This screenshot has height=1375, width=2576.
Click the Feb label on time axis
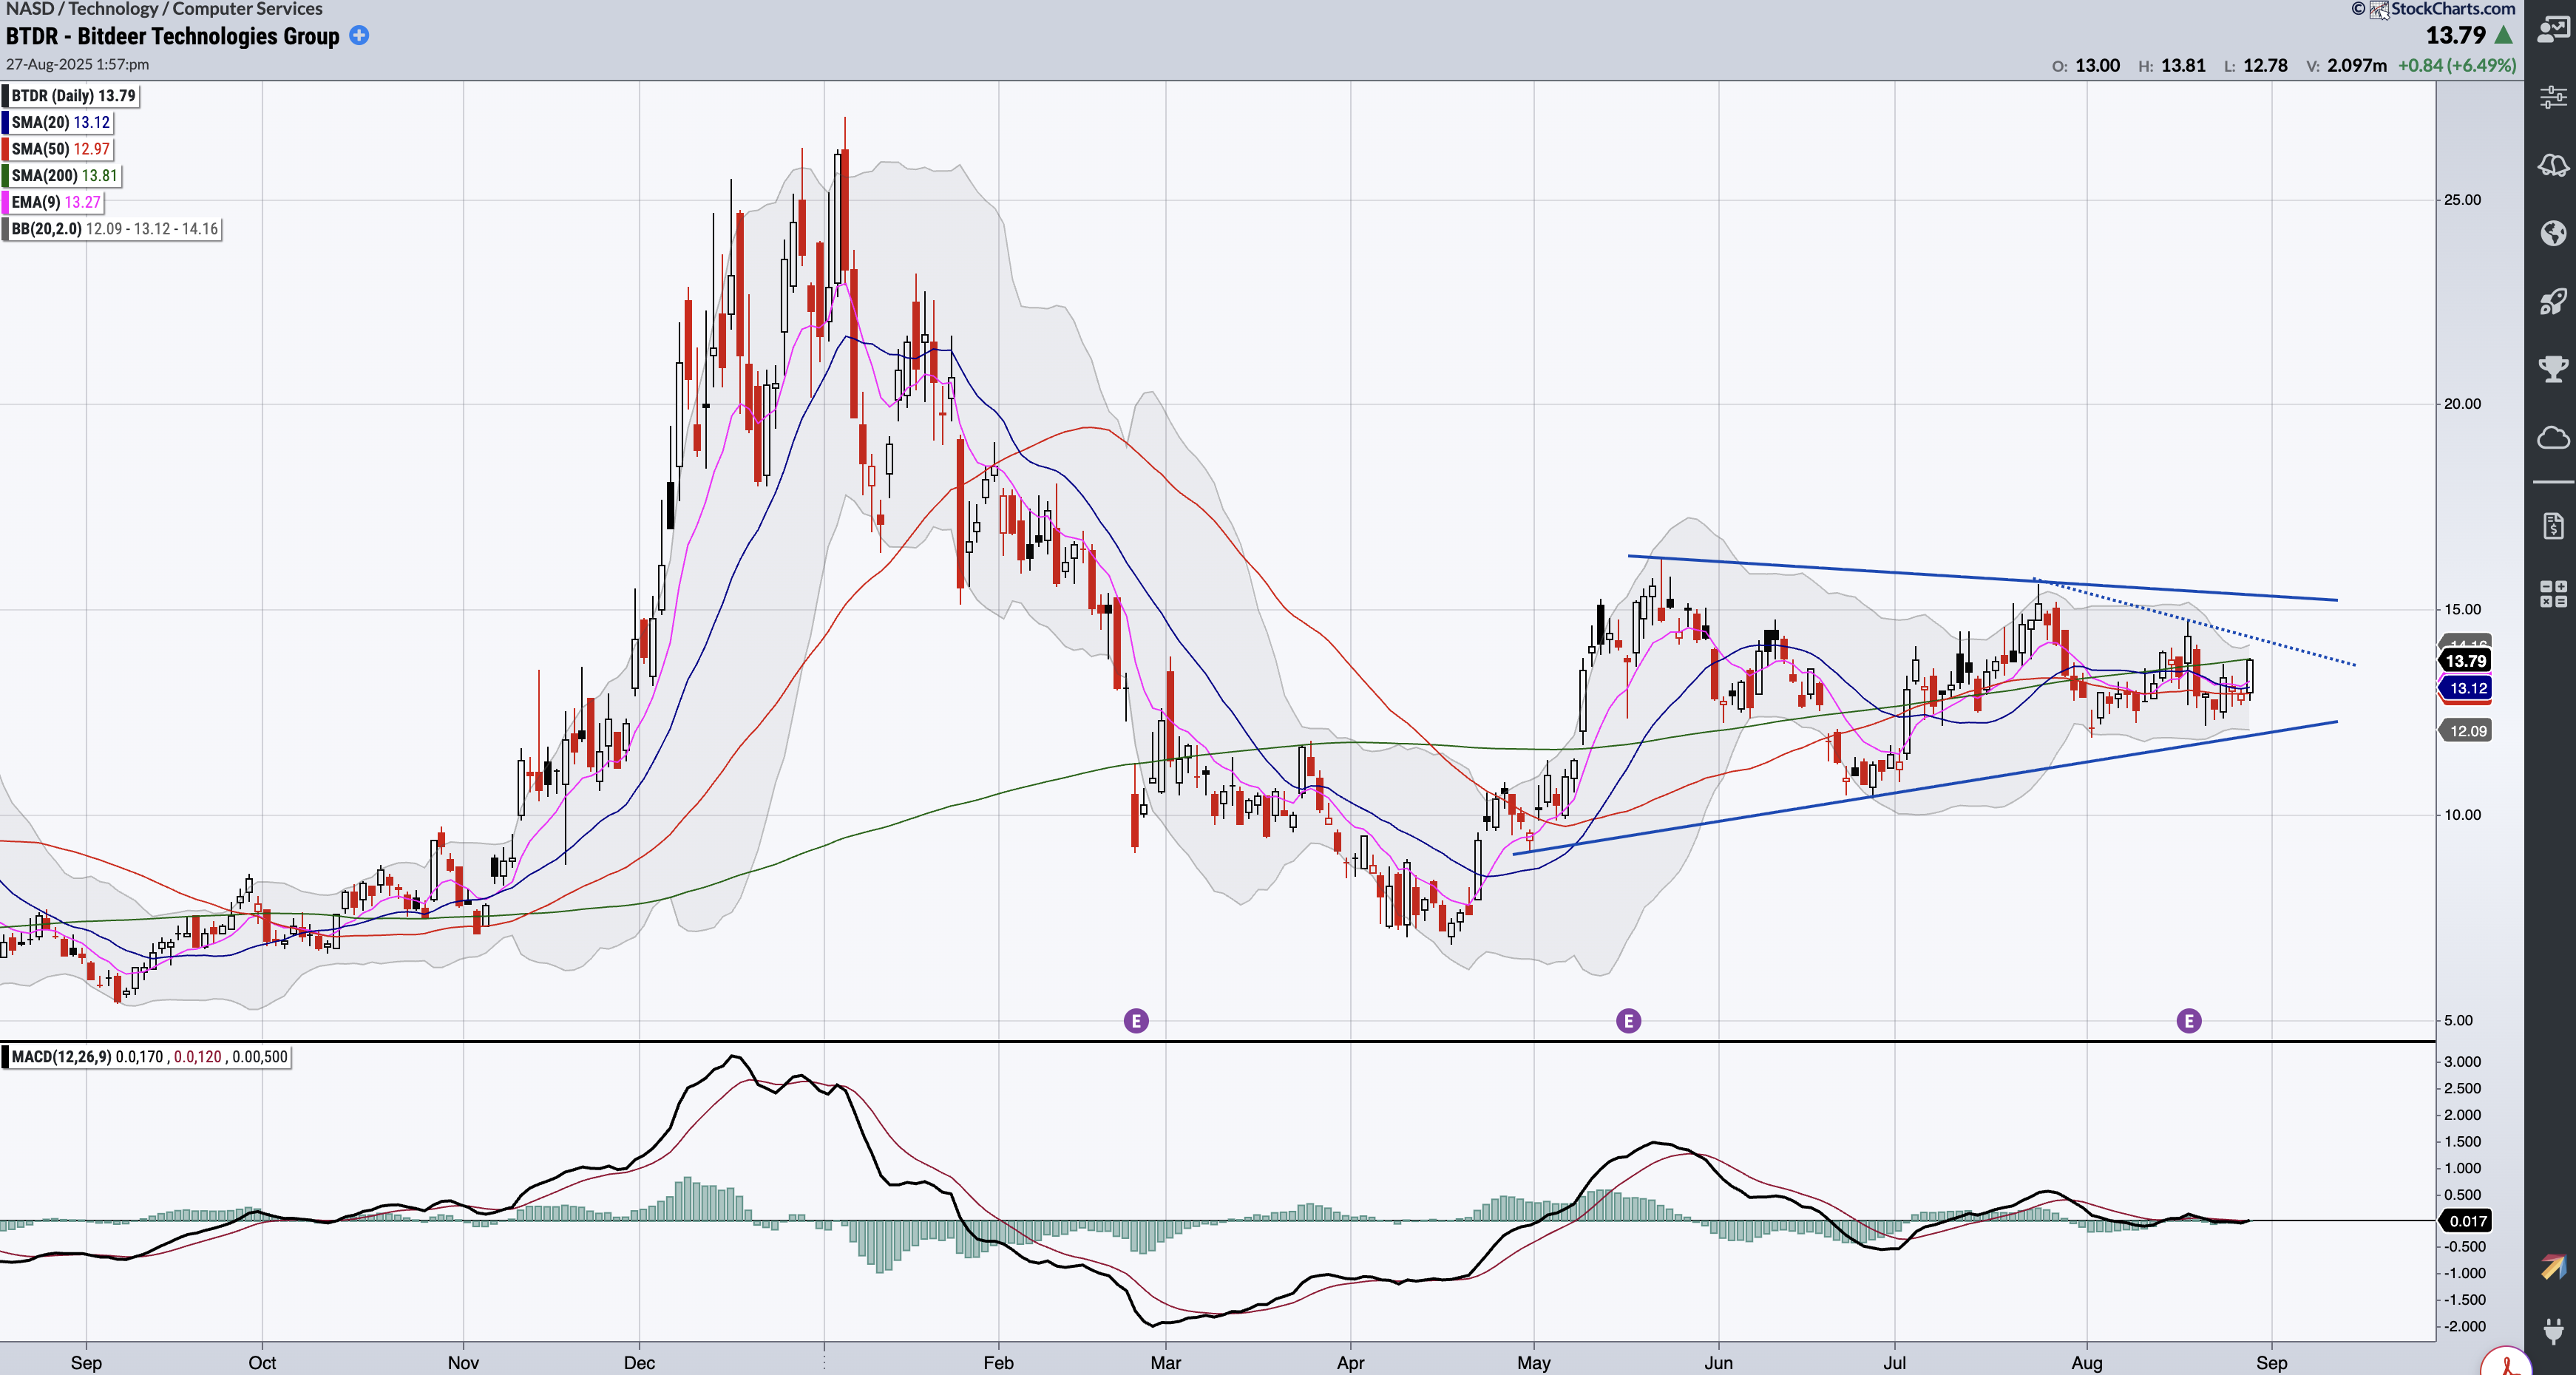pyautogui.click(x=998, y=1363)
